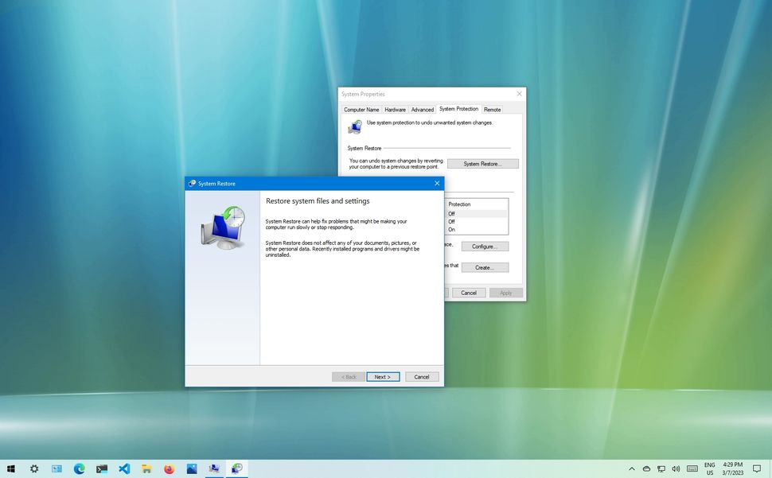Launch Visual Studio Code from the taskbar
Viewport: 772px width, 478px height.
pyautogui.click(x=123, y=468)
